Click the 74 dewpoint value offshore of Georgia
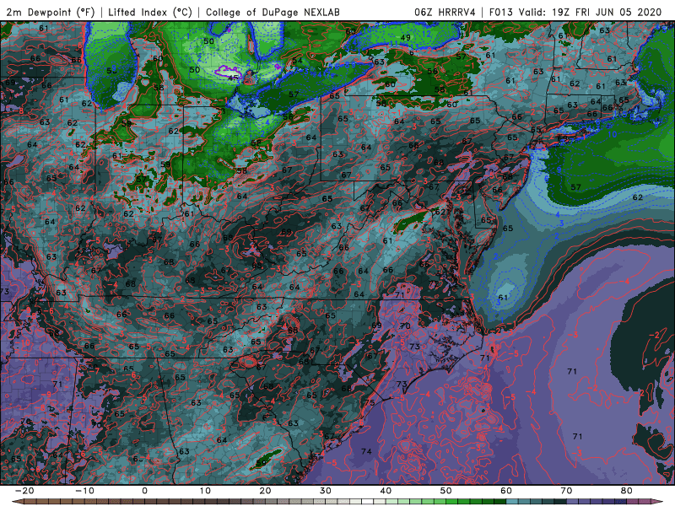 pyautogui.click(x=366, y=451)
